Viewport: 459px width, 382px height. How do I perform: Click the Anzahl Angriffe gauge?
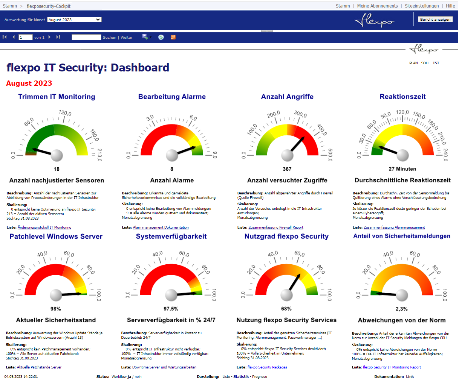pos(287,136)
